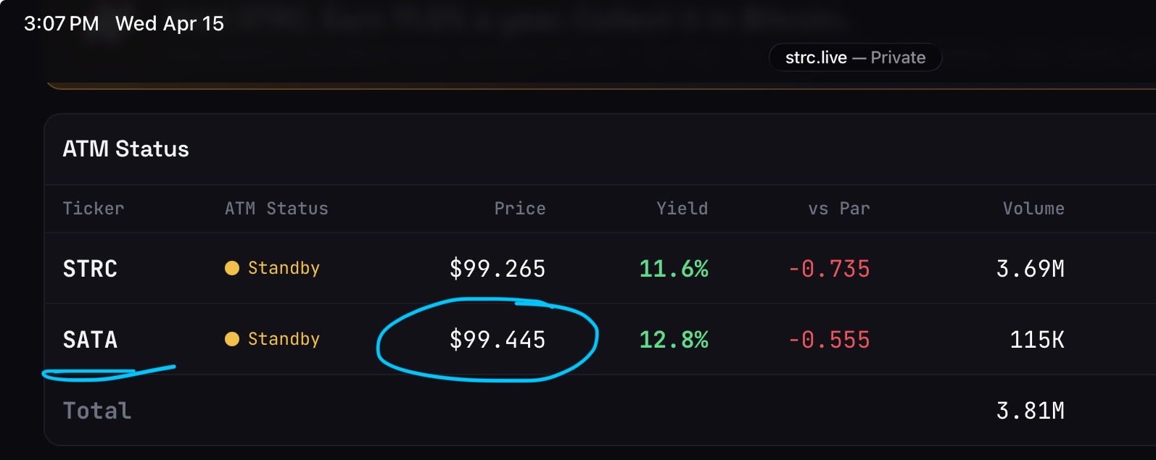Click the vs Par column header
Screen dimensions: 1156x460
(838, 209)
